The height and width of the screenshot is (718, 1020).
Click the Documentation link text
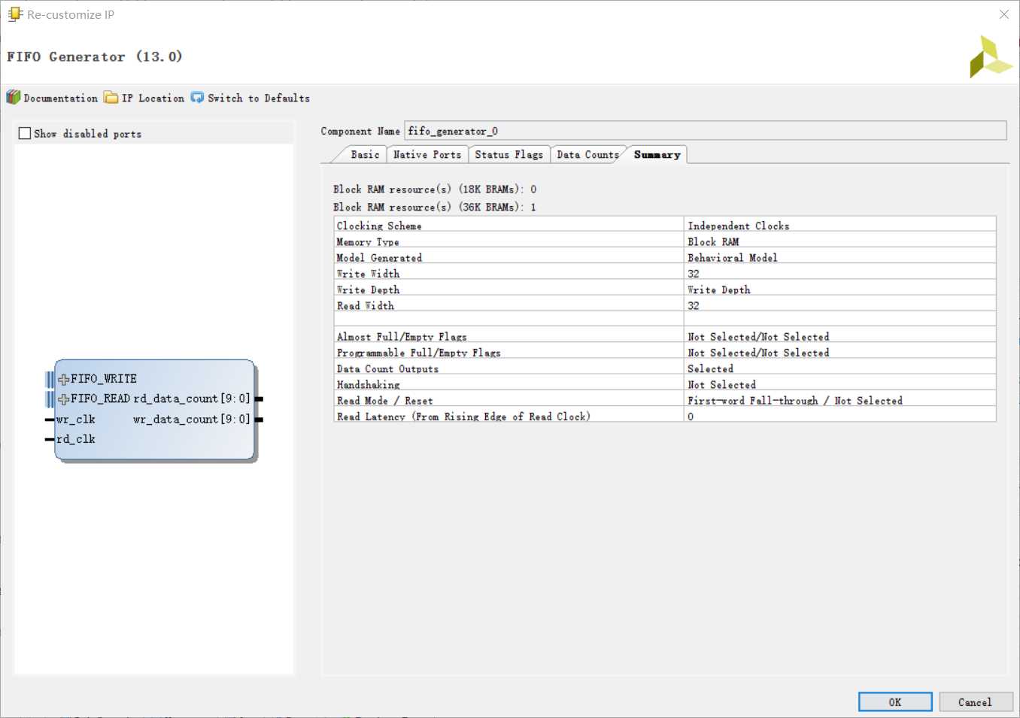tap(60, 98)
